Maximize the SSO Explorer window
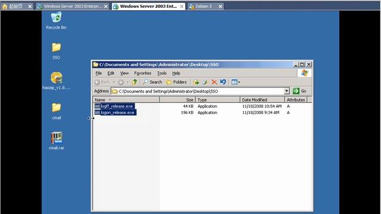The height and width of the screenshot is (214, 381). click(x=302, y=65)
